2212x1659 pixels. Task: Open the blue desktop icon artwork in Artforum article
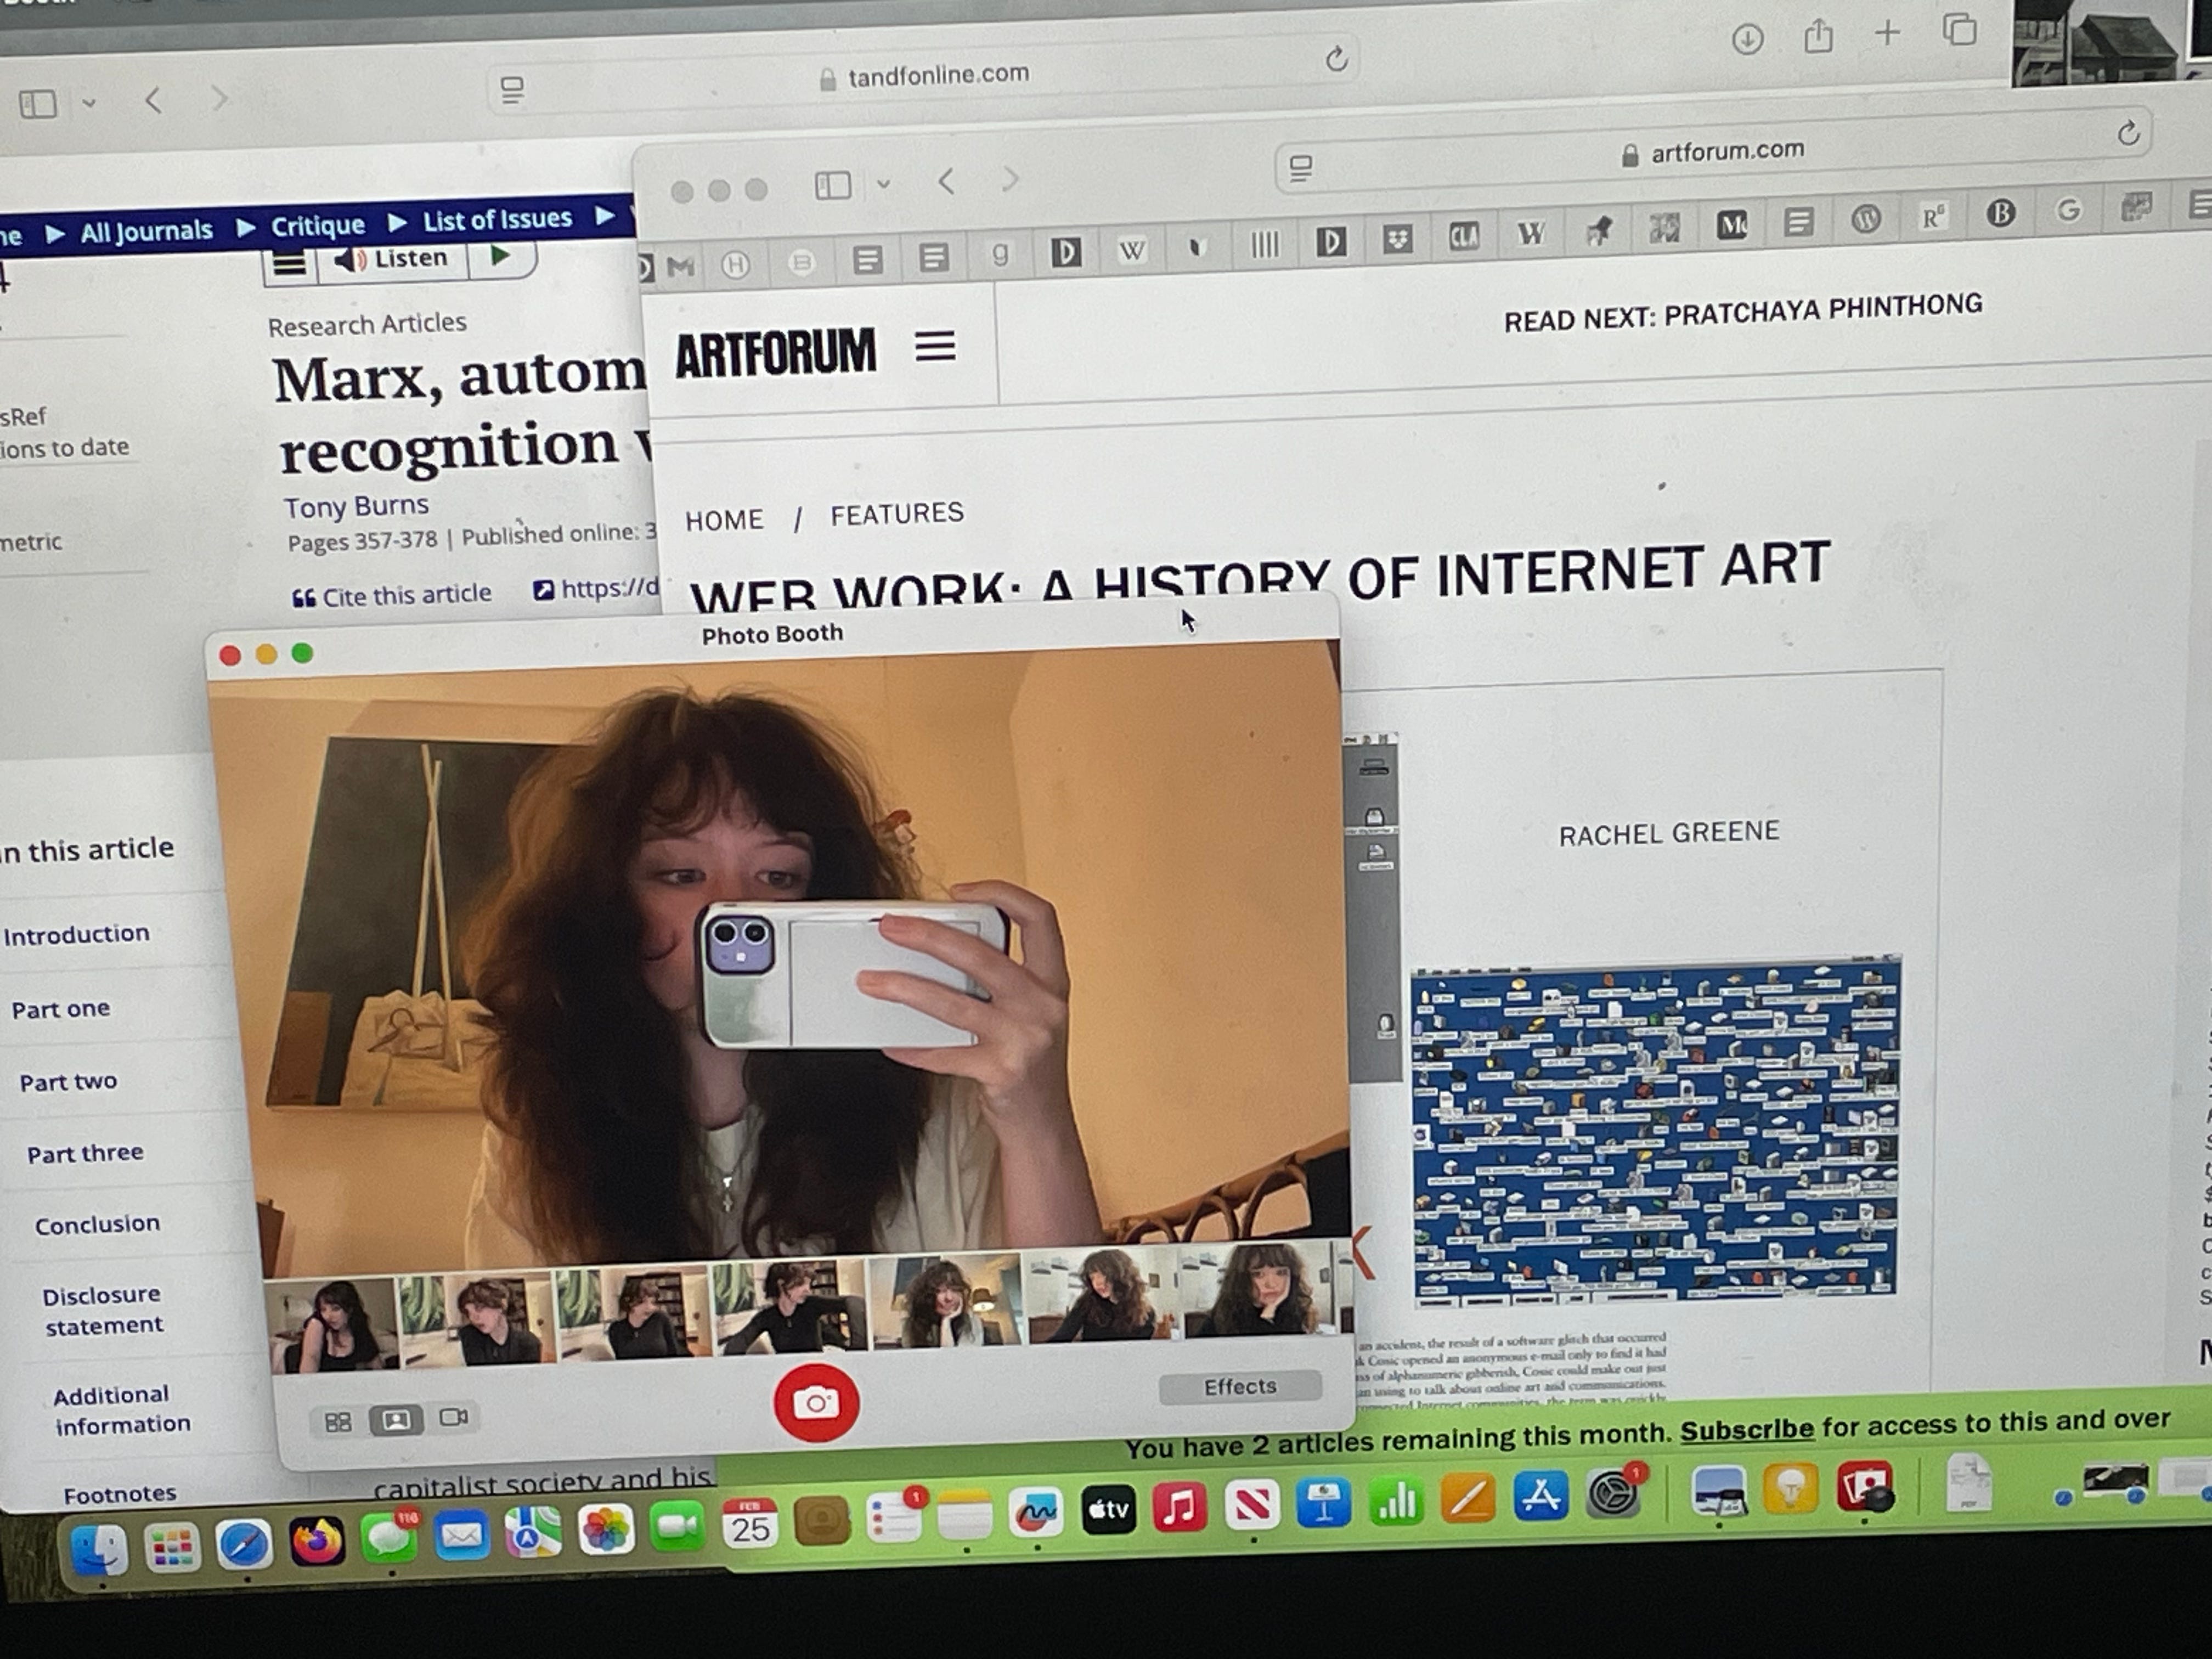(1655, 1130)
